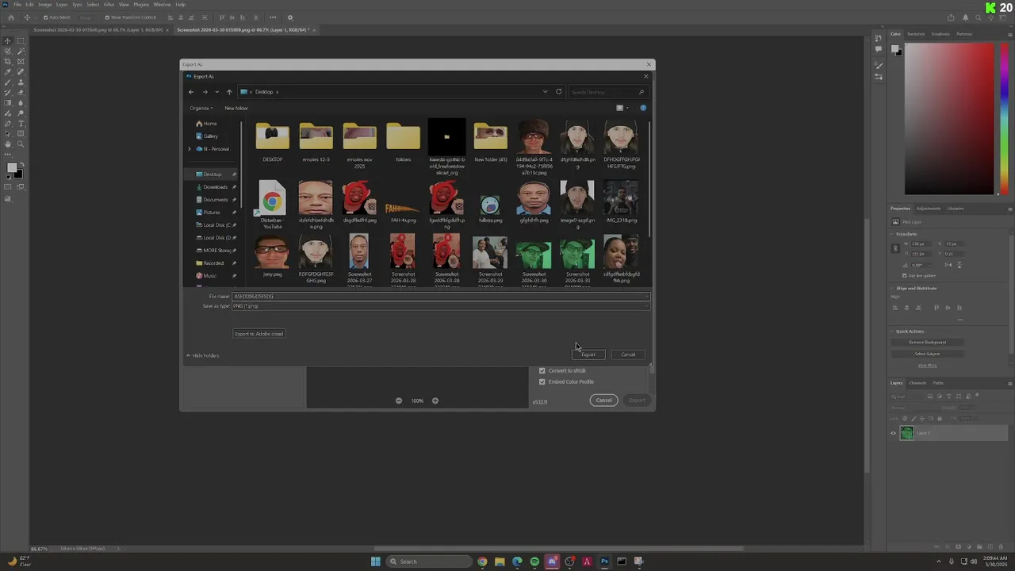Select the Hand tool
1015x571 pixels.
point(8,144)
